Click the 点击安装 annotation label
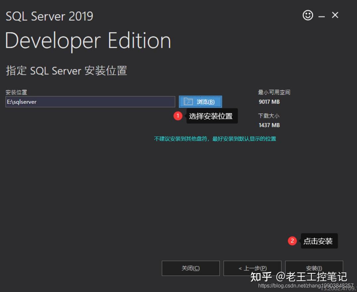The image size is (357, 292). coord(319,241)
